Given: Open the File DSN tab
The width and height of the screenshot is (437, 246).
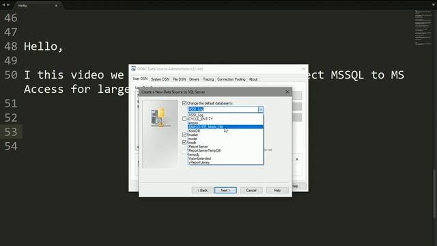Looking at the screenshot, I should [x=179, y=79].
